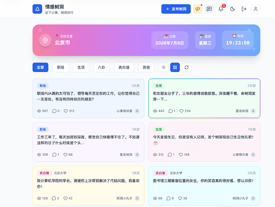Click 心事倾诉者 avatar on the PUA post
The height and width of the screenshot is (207, 275).
137,111
